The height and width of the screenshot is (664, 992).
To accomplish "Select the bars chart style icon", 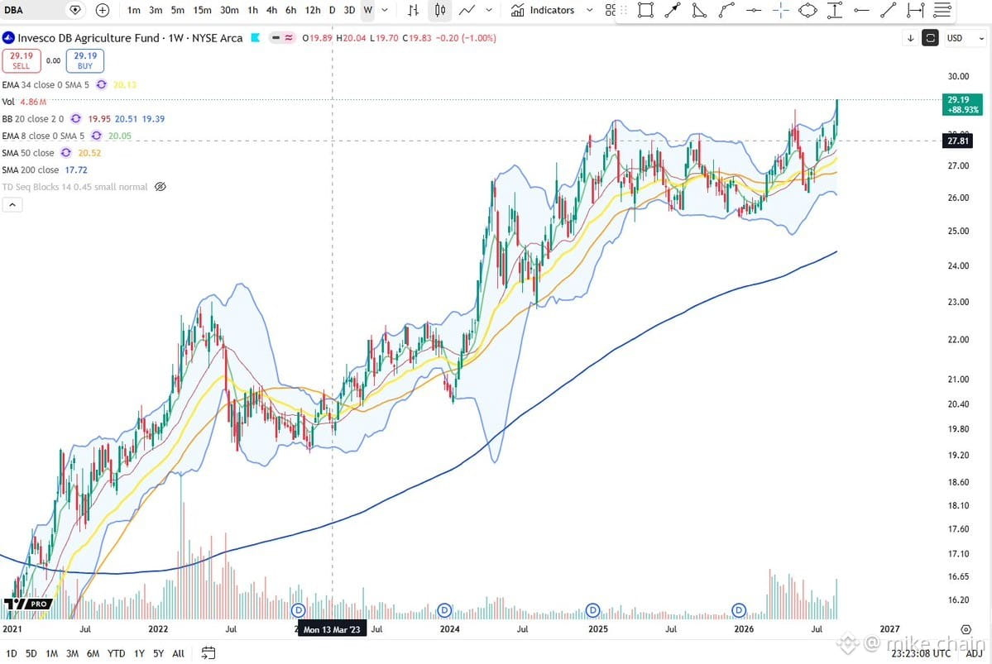I will point(413,10).
